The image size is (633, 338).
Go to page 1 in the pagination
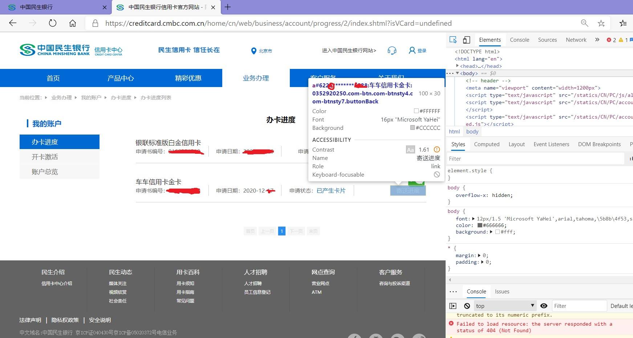[x=281, y=231]
